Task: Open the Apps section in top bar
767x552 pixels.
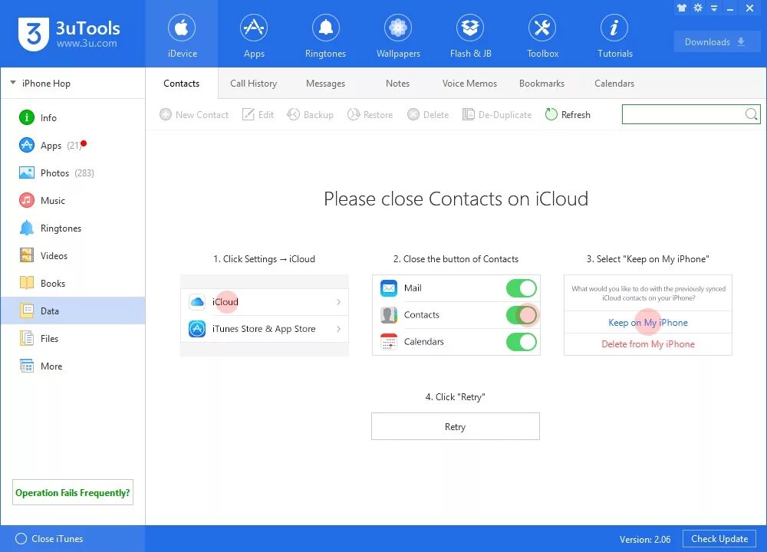Action: tap(254, 36)
